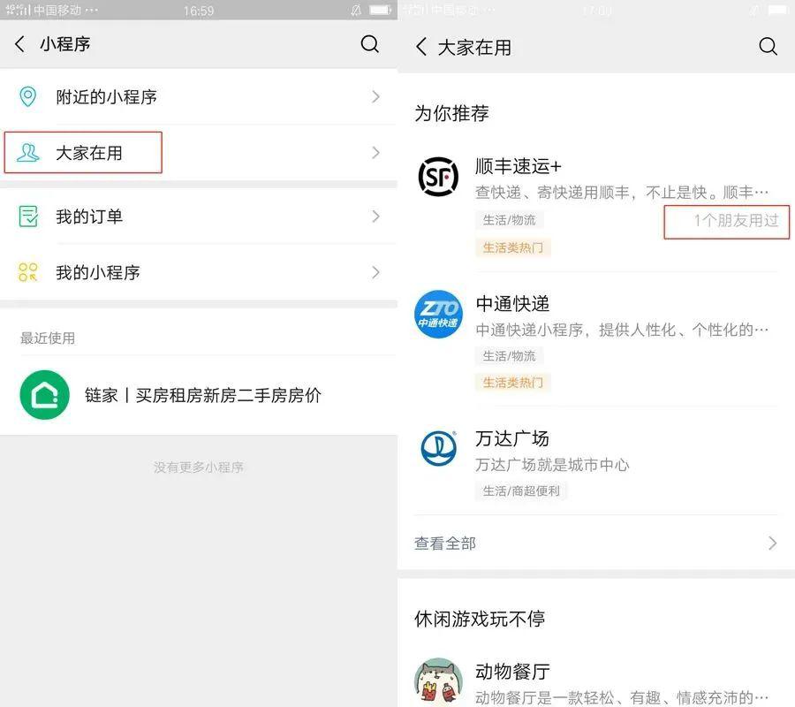Tap the location pin icon for 附近的小程序
Image resolution: width=795 pixels, height=707 pixels.
click(x=28, y=96)
